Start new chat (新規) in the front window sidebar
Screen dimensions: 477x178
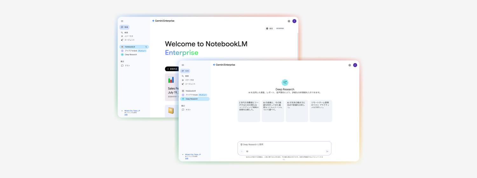pyautogui.click(x=185, y=71)
